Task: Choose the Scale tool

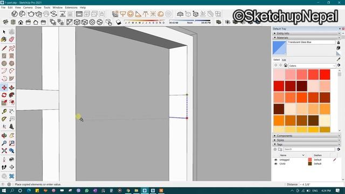Action: 4,102
